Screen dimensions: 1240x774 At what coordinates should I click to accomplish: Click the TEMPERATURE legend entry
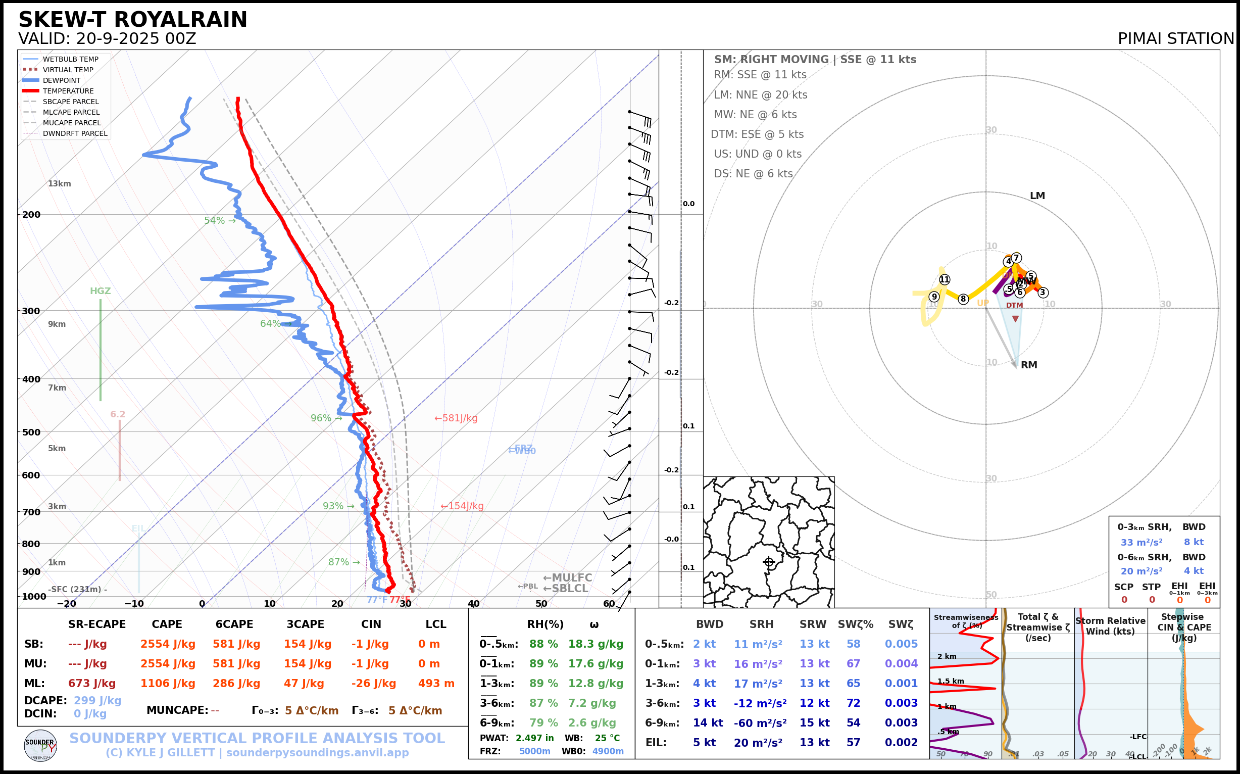(68, 91)
